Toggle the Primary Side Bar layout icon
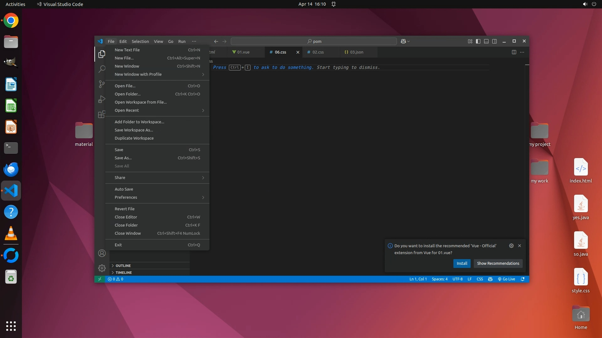This screenshot has width=602, height=338. click(478, 41)
